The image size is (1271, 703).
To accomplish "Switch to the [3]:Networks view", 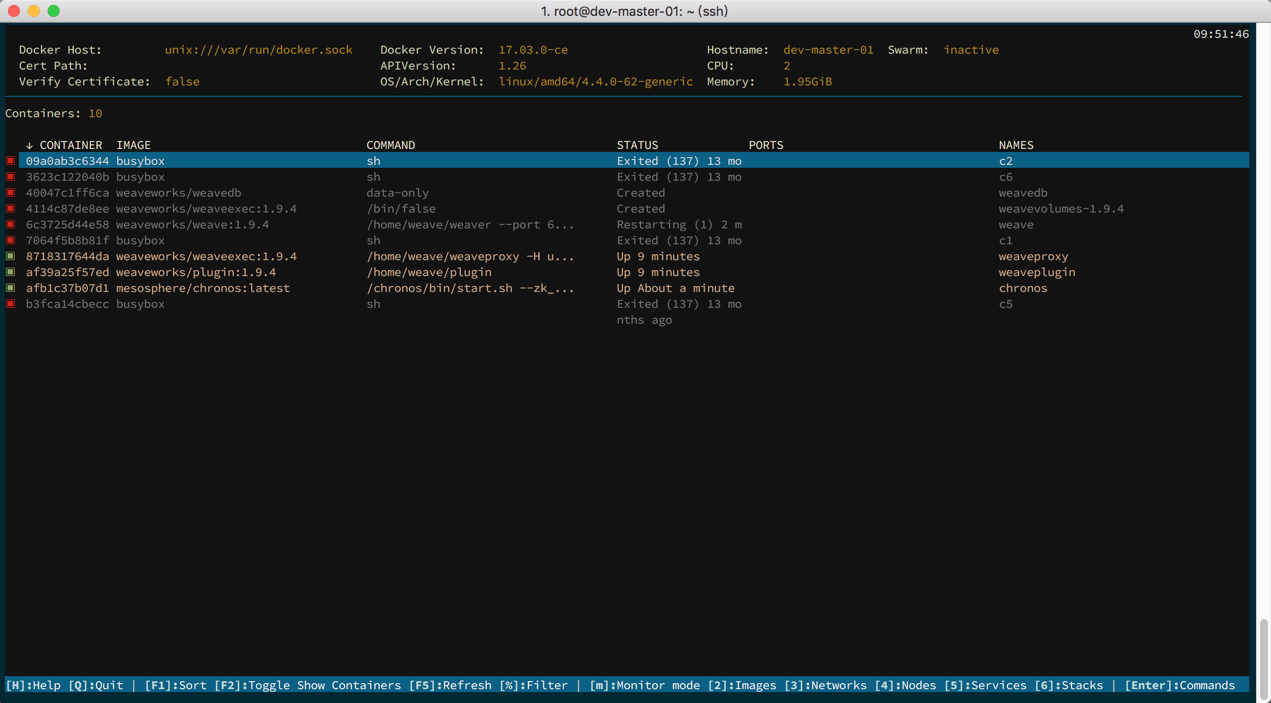I will [x=826, y=685].
